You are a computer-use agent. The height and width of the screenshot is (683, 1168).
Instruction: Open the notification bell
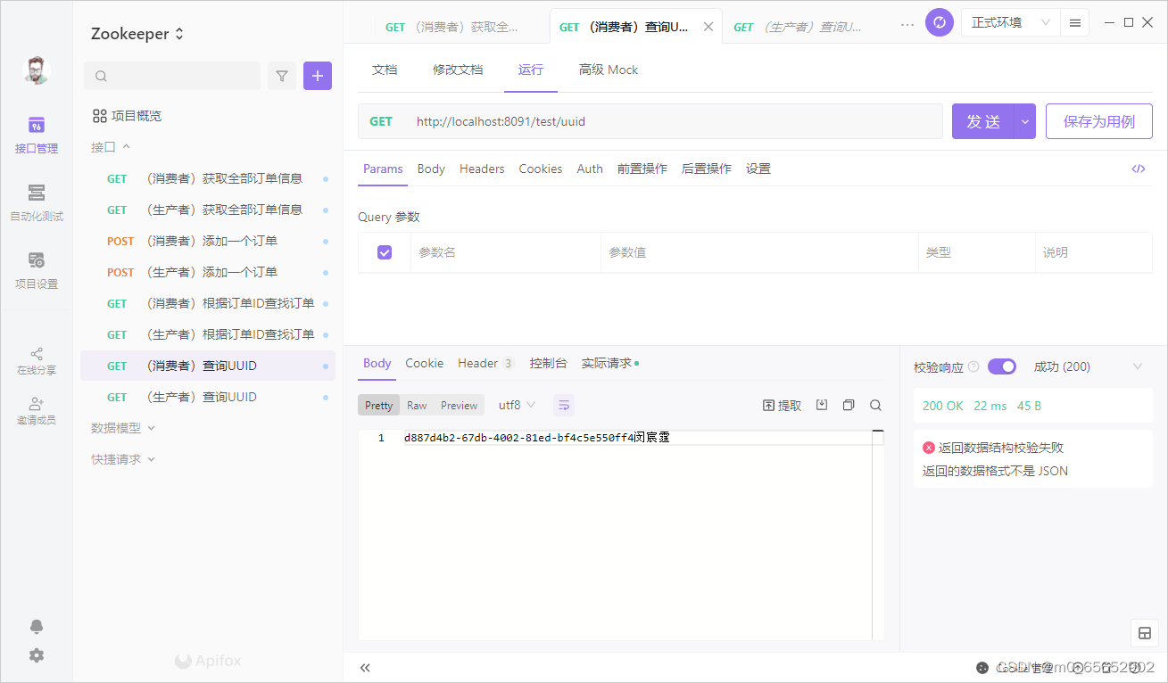(x=37, y=626)
